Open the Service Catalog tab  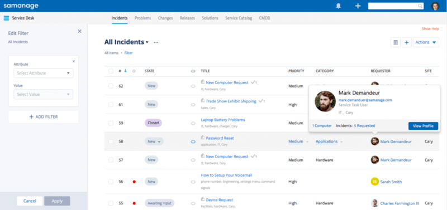[x=239, y=18]
